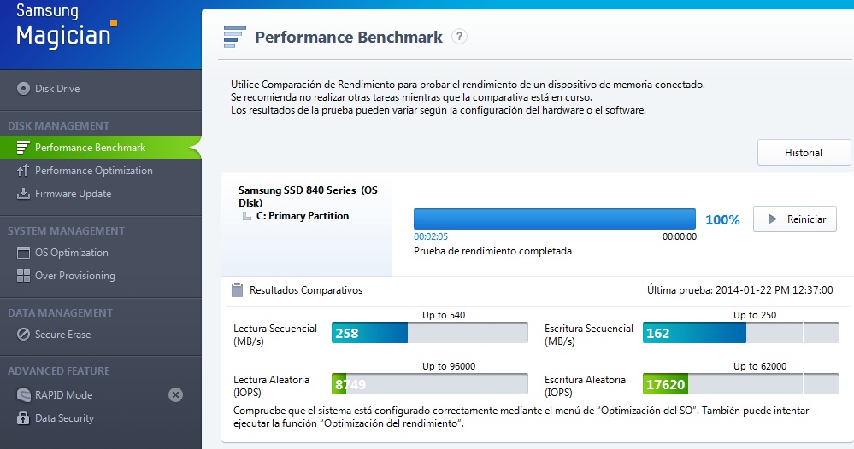The image size is (854, 449).
Task: Click the Lectura Secuencial 258 result bar
Action: [x=430, y=333]
